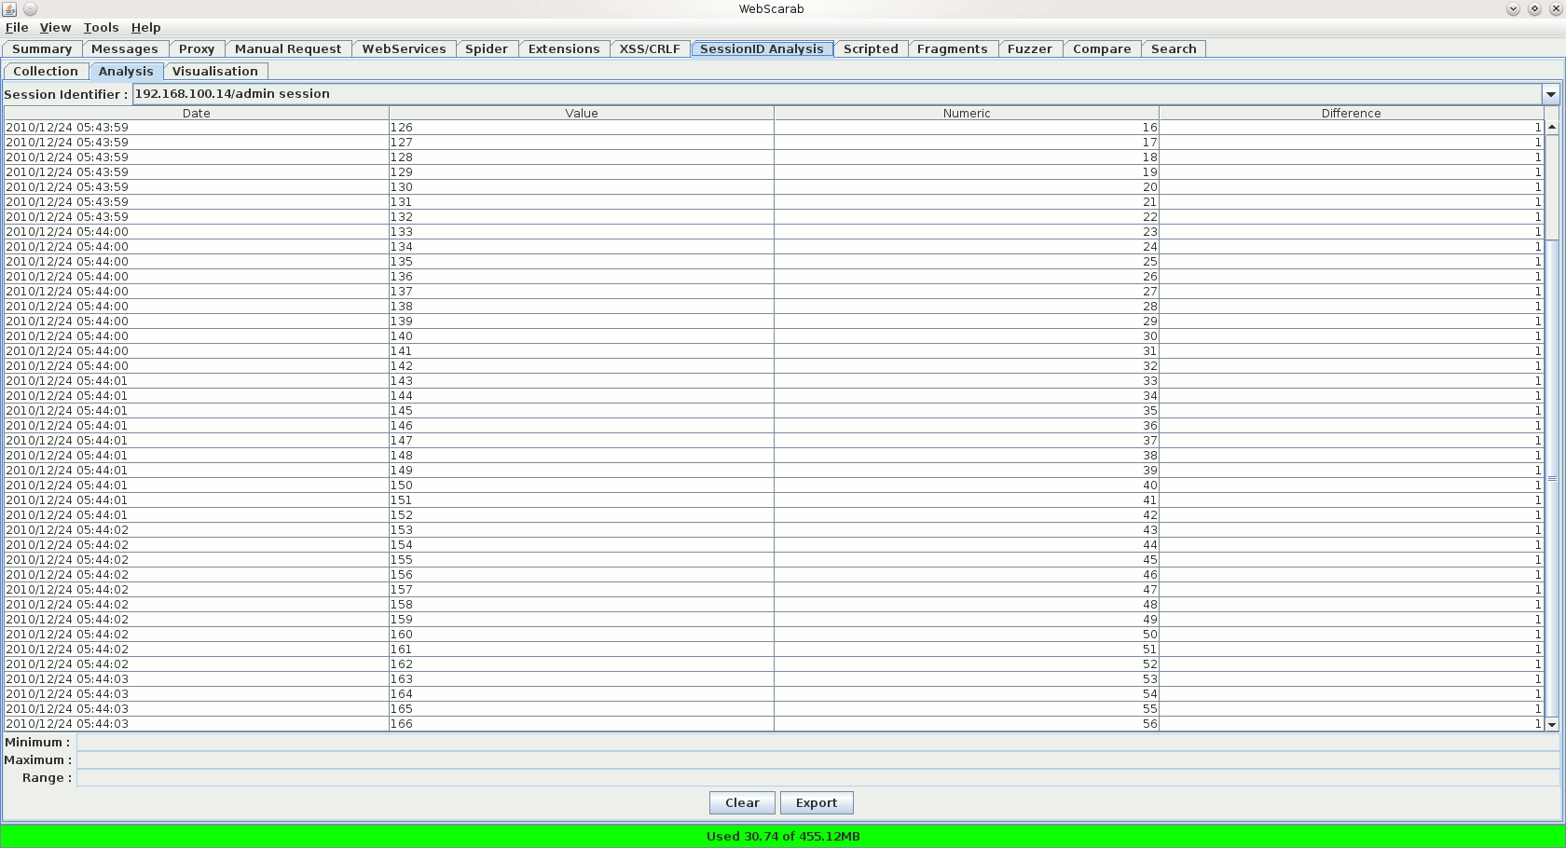Viewport: 1566px width, 848px height.
Task: Click the table scrollbar up arrow
Action: tap(1552, 127)
